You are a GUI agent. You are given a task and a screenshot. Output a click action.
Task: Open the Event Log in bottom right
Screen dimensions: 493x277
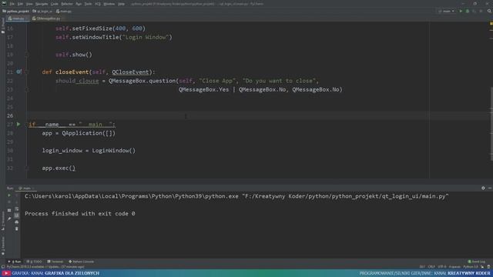(x=477, y=262)
